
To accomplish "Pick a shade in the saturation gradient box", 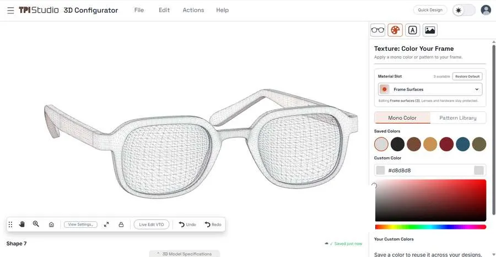I will [x=430, y=200].
